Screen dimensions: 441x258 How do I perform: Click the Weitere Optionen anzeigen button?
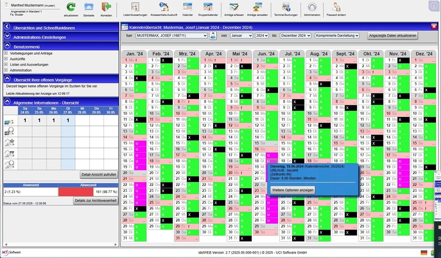(x=293, y=189)
